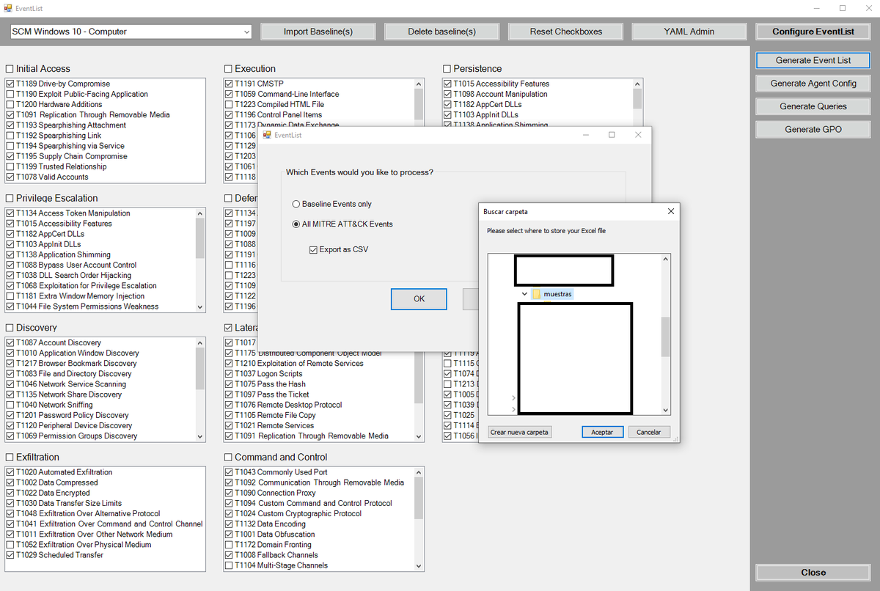Toggle the Discovery category checkbox

pyautogui.click(x=10, y=328)
